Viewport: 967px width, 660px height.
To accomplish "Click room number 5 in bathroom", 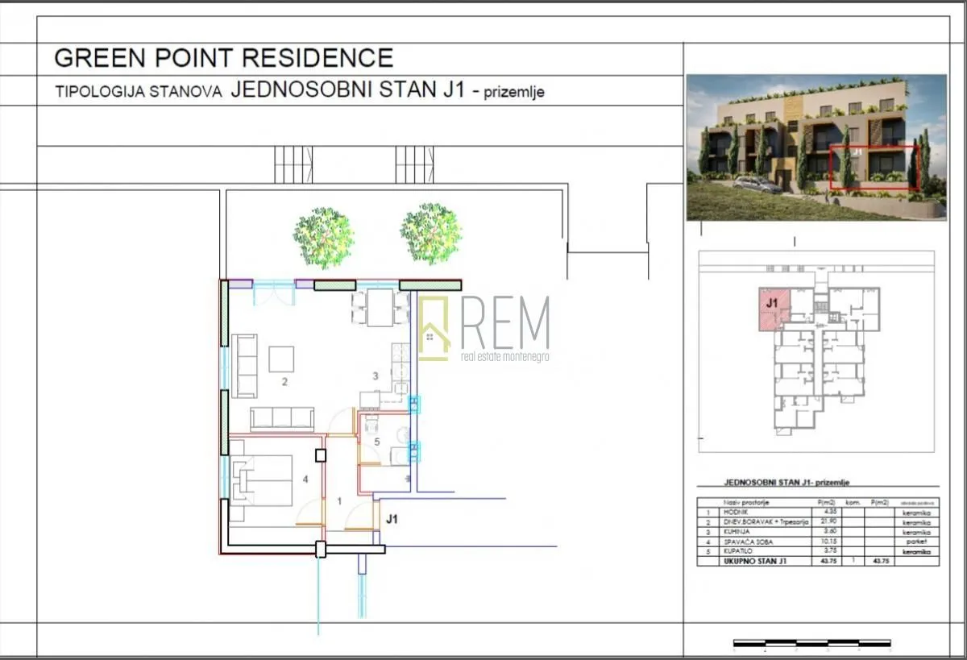I will click(376, 442).
